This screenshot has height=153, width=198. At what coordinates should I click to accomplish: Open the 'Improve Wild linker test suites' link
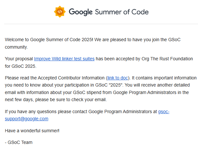[64, 59]
